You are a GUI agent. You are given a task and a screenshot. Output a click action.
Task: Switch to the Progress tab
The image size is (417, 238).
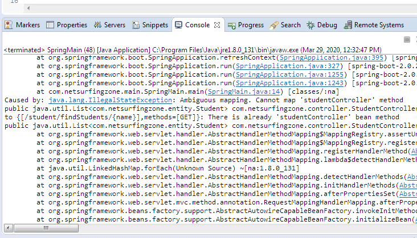[246, 25]
